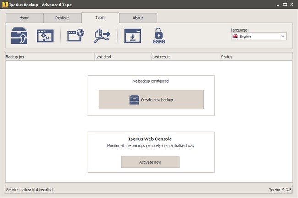Click the web console globe window icon
This screenshot has height=198, width=298.
76,36
